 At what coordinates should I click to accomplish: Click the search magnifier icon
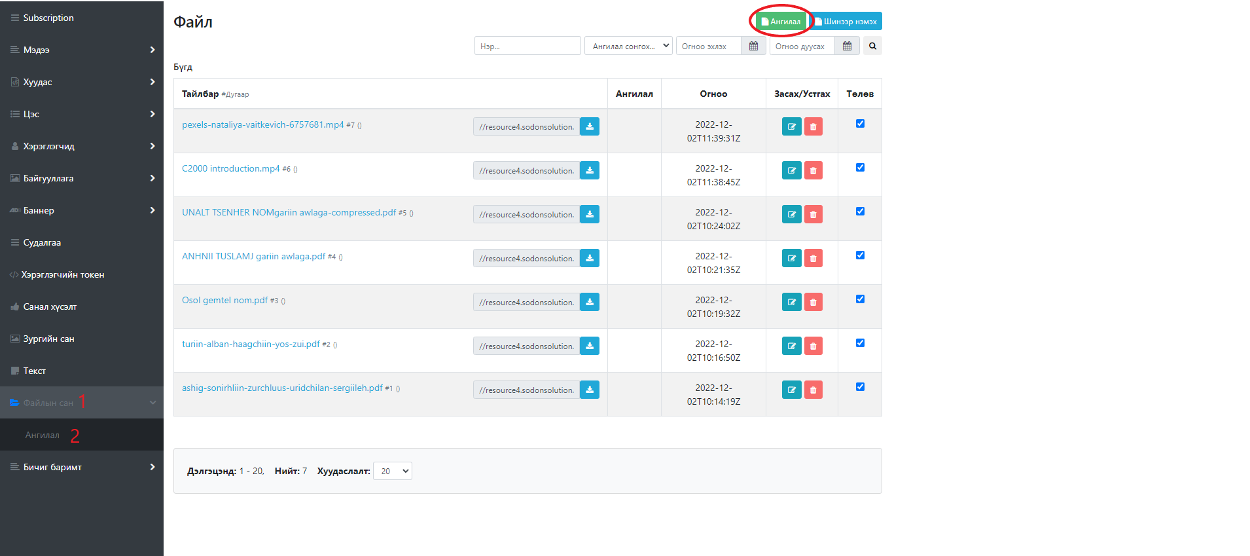(x=872, y=46)
